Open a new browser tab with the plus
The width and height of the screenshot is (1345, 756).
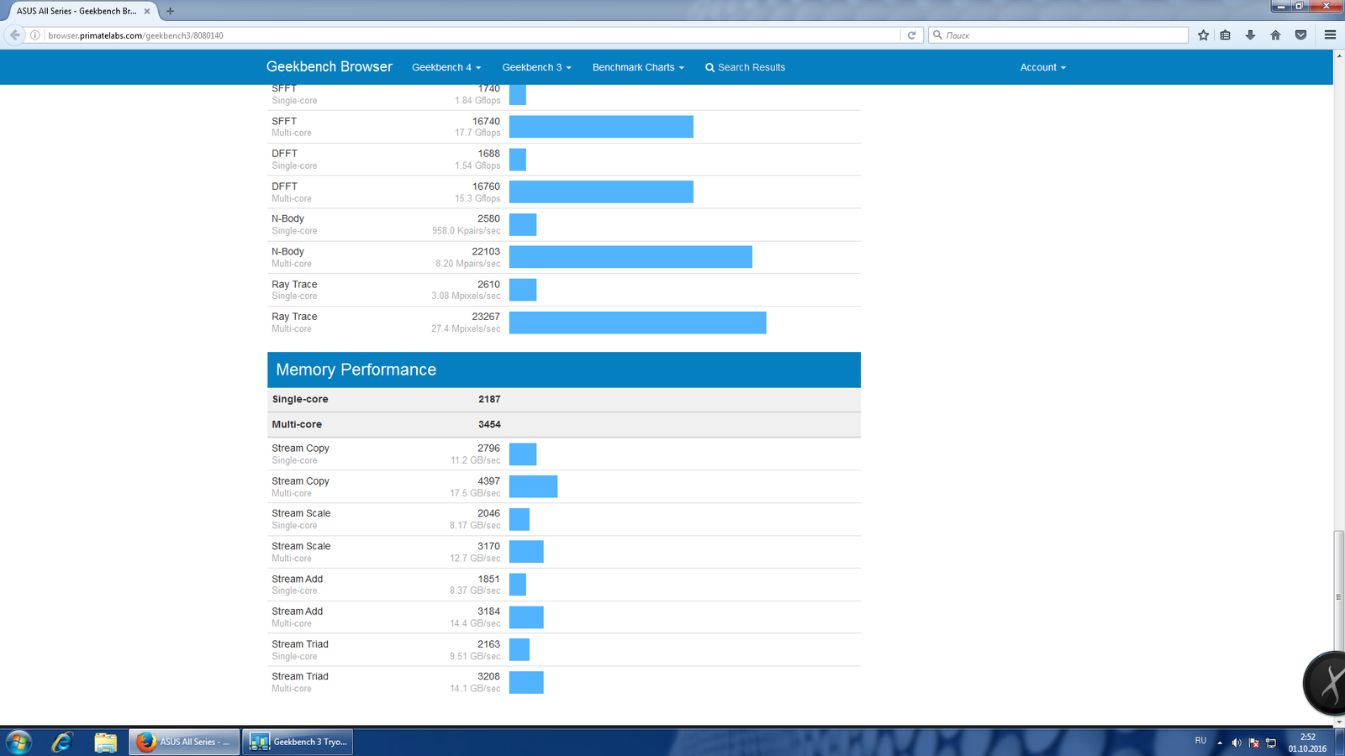point(170,11)
